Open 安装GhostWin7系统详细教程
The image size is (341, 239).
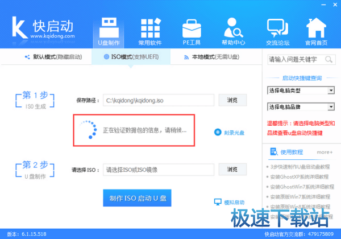(x=302, y=187)
